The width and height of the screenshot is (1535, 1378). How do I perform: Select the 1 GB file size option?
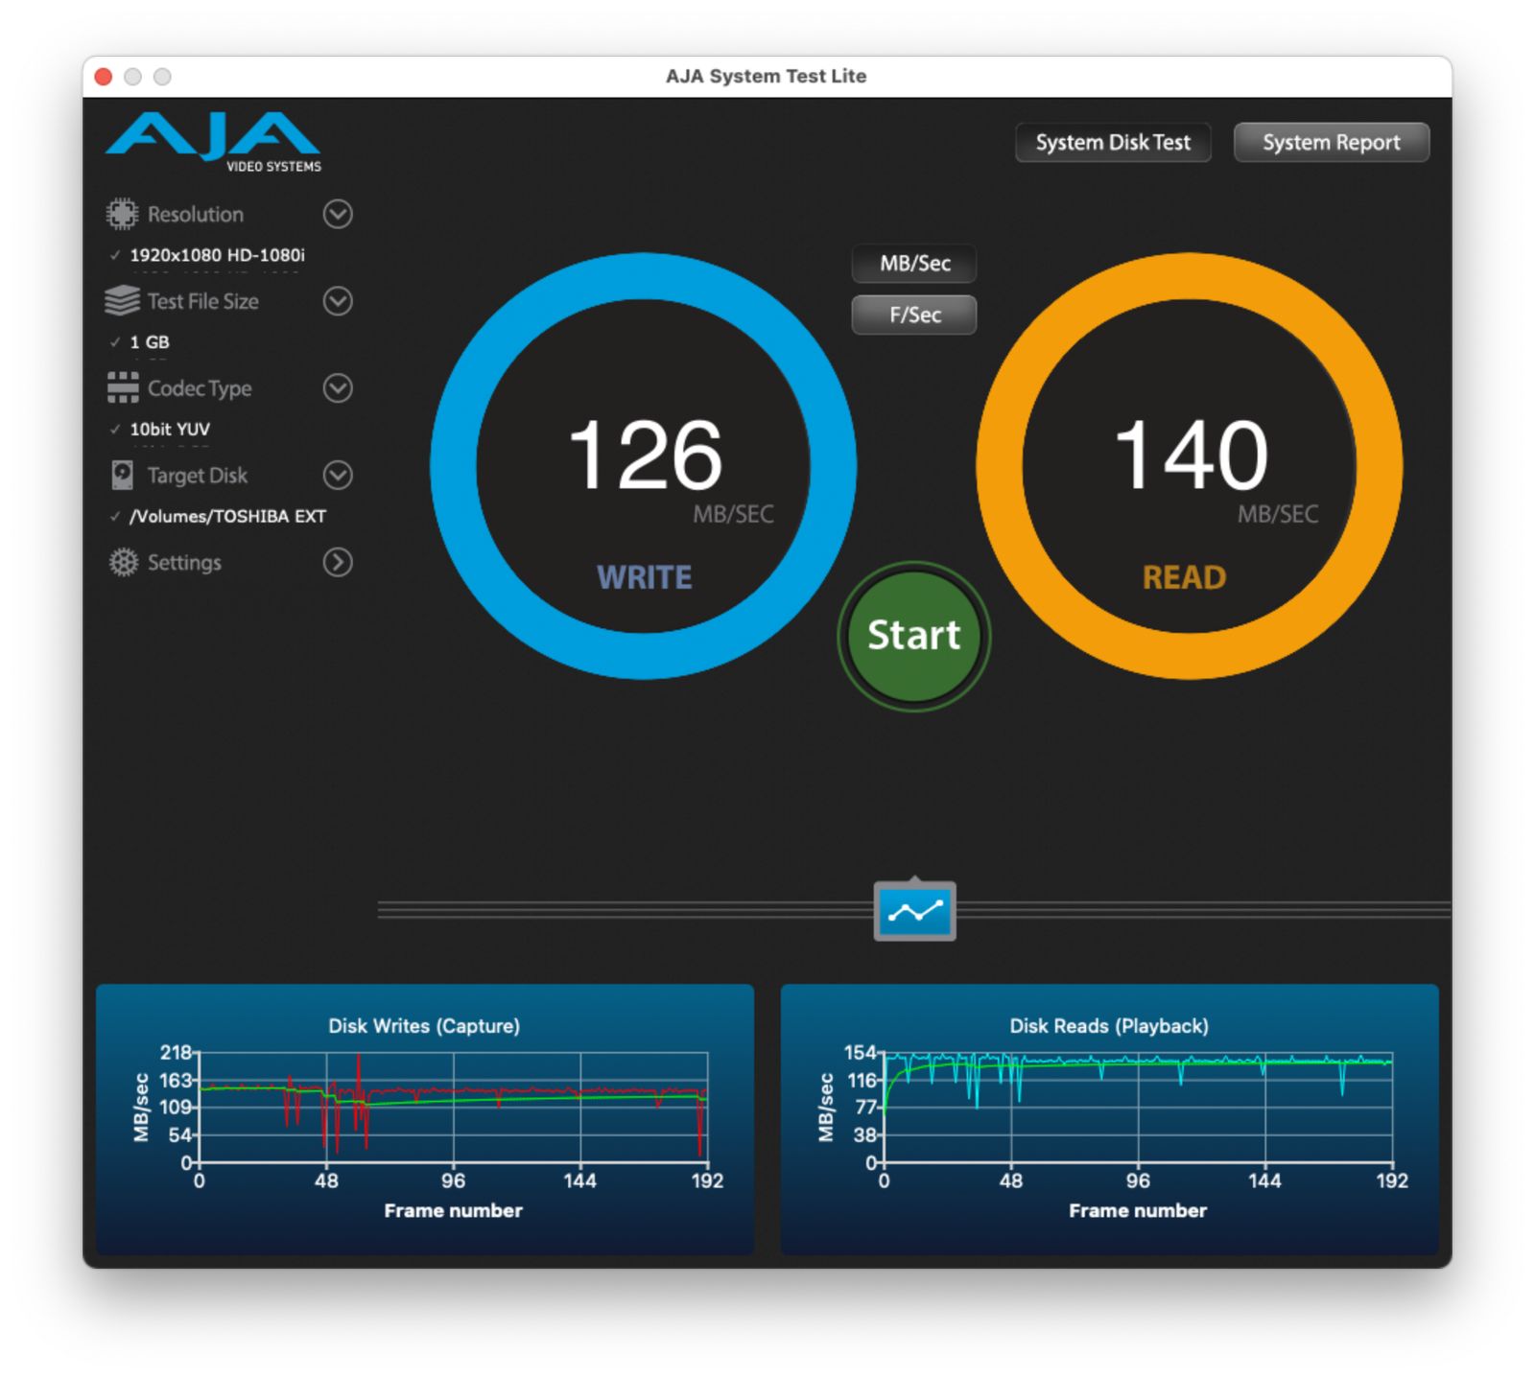[x=150, y=342]
